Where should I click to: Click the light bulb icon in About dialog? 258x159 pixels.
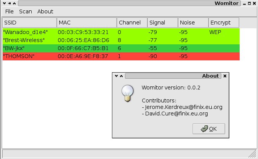[127, 93]
